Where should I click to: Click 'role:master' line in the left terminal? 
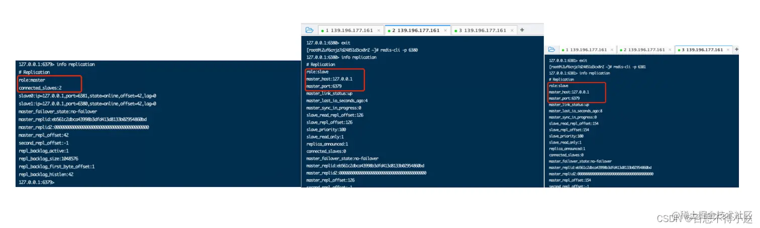coord(31,80)
